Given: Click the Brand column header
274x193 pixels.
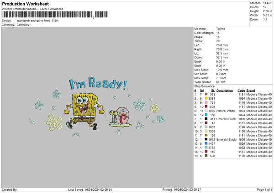Looking at the screenshot, I should (251, 90).
